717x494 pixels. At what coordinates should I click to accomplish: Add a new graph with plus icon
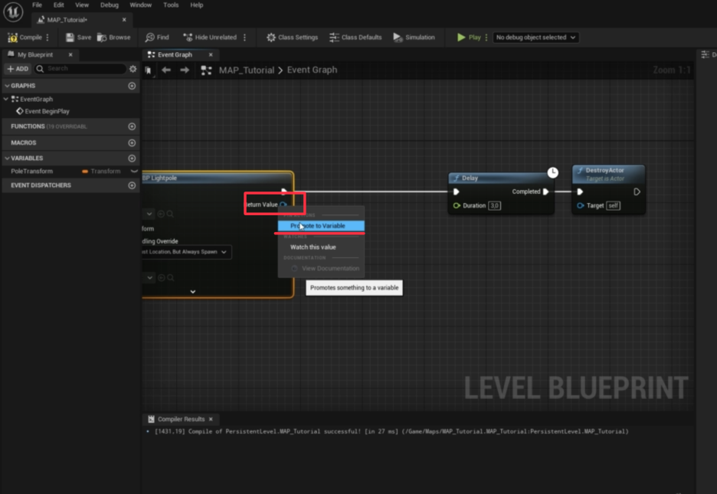tap(132, 86)
